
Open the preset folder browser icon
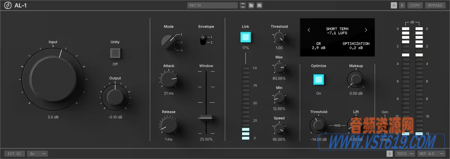pyautogui.click(x=251, y=5)
